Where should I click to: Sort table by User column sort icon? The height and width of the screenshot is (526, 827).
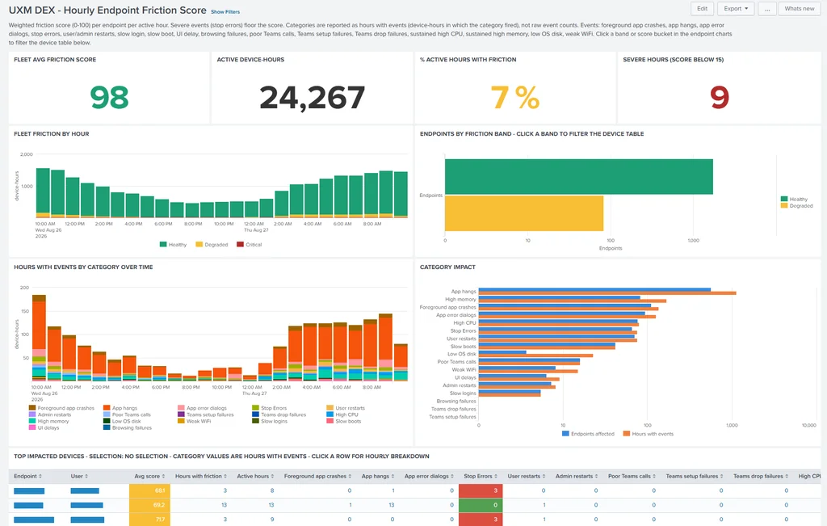[86, 477]
